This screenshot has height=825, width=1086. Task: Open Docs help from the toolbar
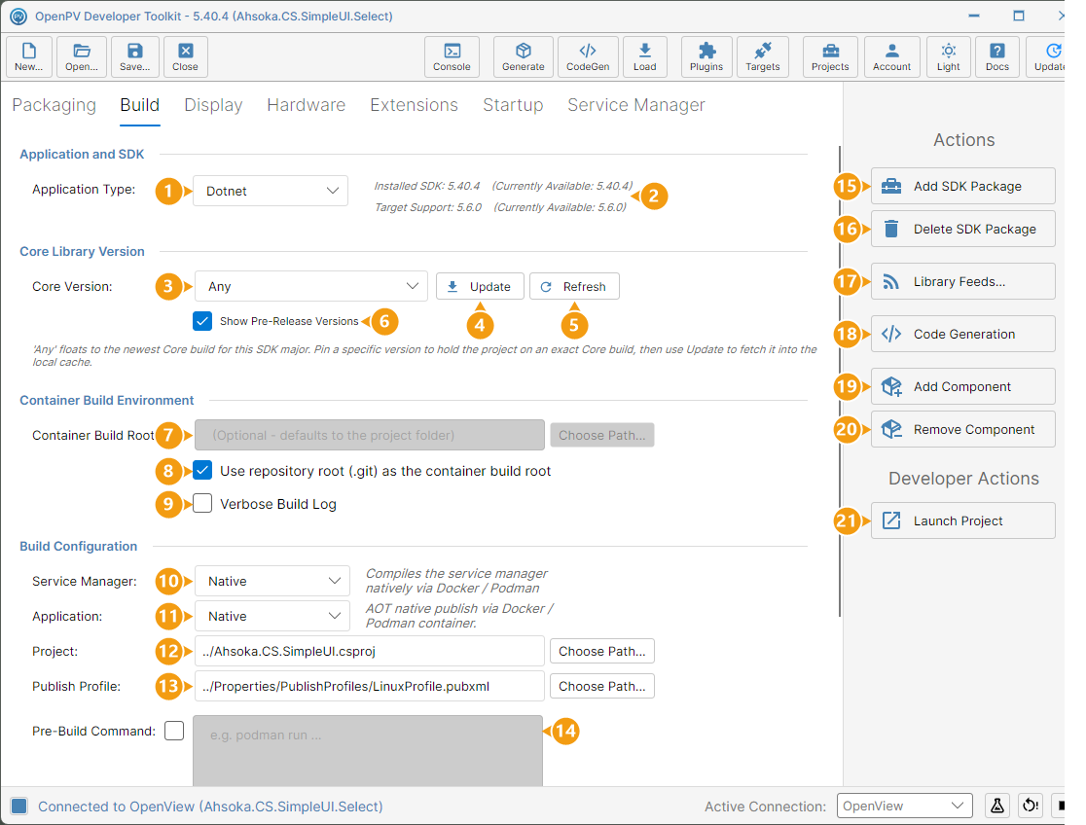pos(996,56)
